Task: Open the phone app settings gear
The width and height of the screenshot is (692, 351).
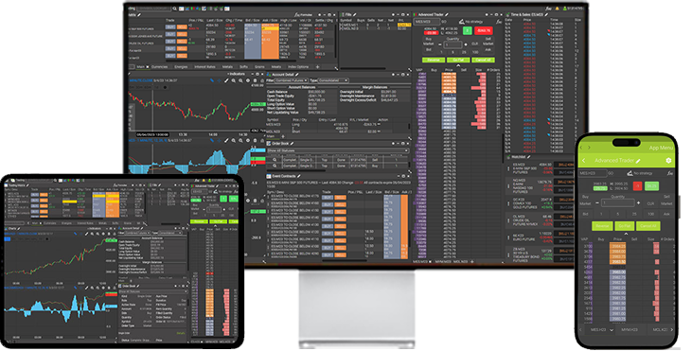Action: click(668, 161)
